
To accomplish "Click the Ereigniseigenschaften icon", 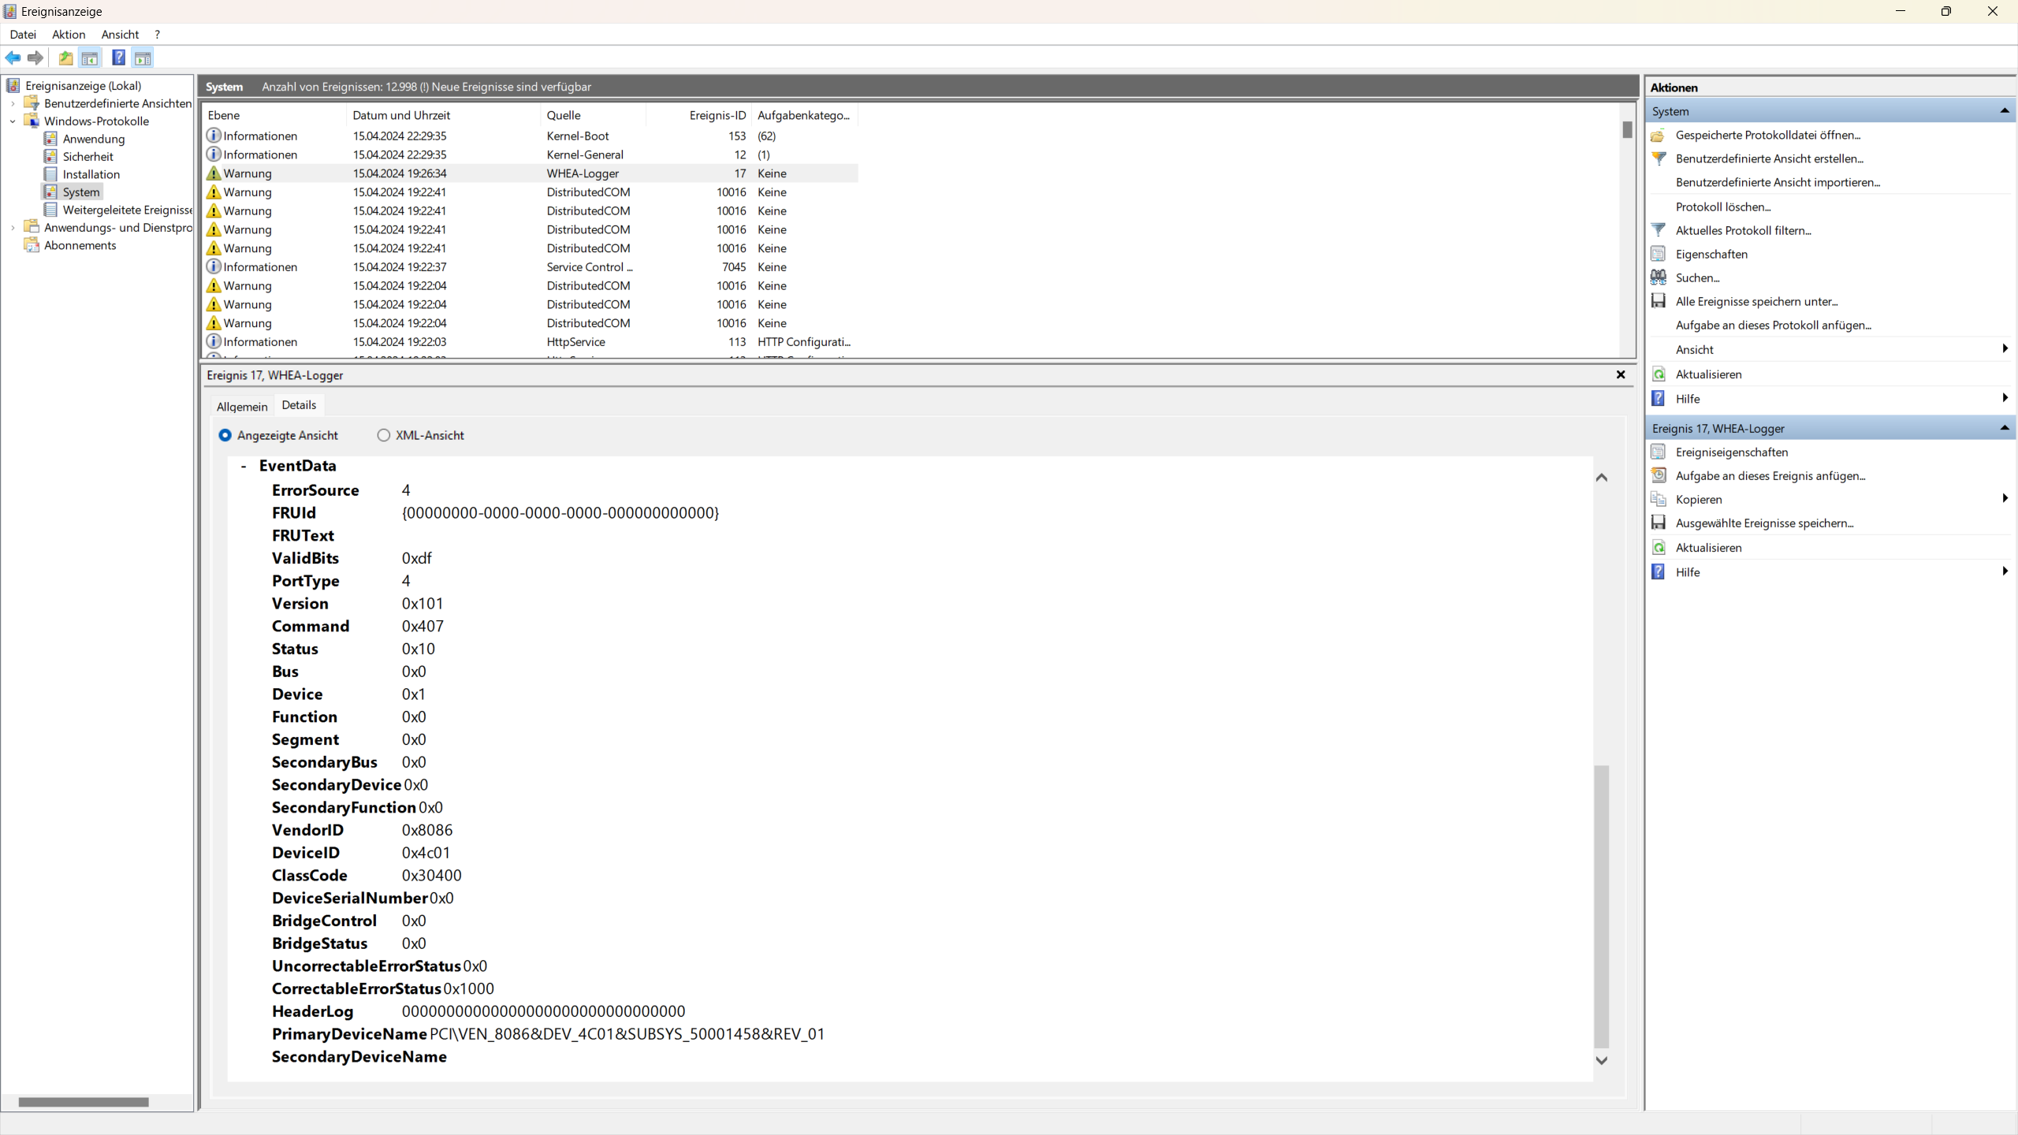I will coord(1659,452).
